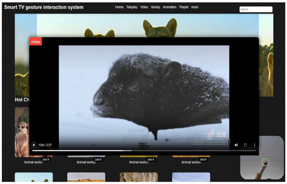Open the Playlet section
Viewport: 287px width, 184px height.
coord(184,7)
